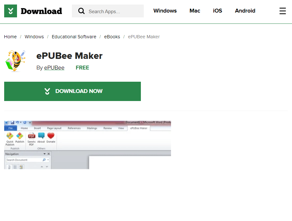Open the Windows section in the top navigation

165,11
